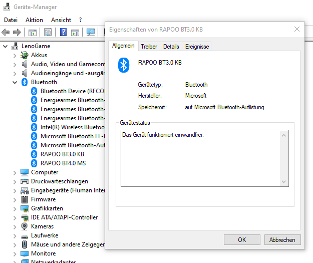Switch to the Treiber tab
Viewport: 313px width, 263px height.
149,47
